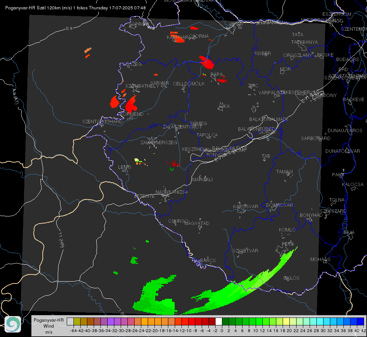Viewport: 367px width, 337px height.
Task: Click the KOMLO city label
Action: 287,230
